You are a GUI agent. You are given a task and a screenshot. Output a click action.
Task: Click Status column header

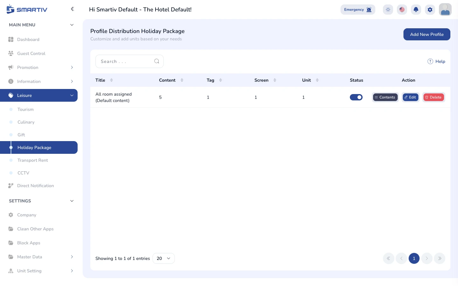coord(357,80)
